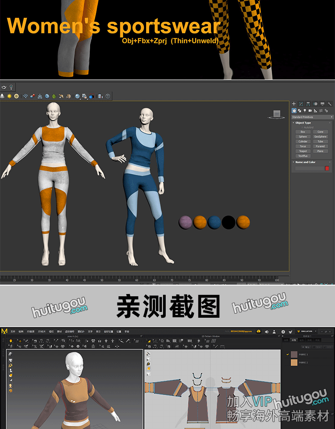
Task: Click the red object color swatch
Action: tap(327, 168)
